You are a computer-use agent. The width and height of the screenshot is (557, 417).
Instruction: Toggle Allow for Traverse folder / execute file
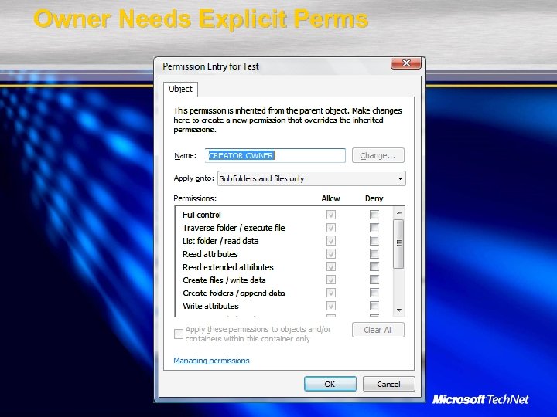point(331,228)
